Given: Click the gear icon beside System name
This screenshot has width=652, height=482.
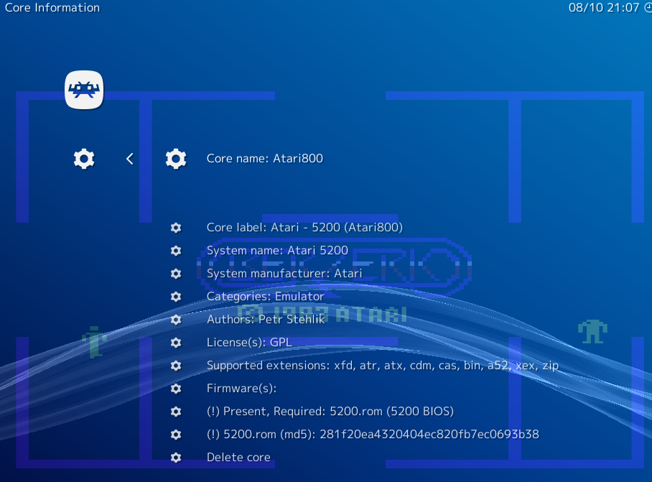Looking at the screenshot, I should (176, 251).
